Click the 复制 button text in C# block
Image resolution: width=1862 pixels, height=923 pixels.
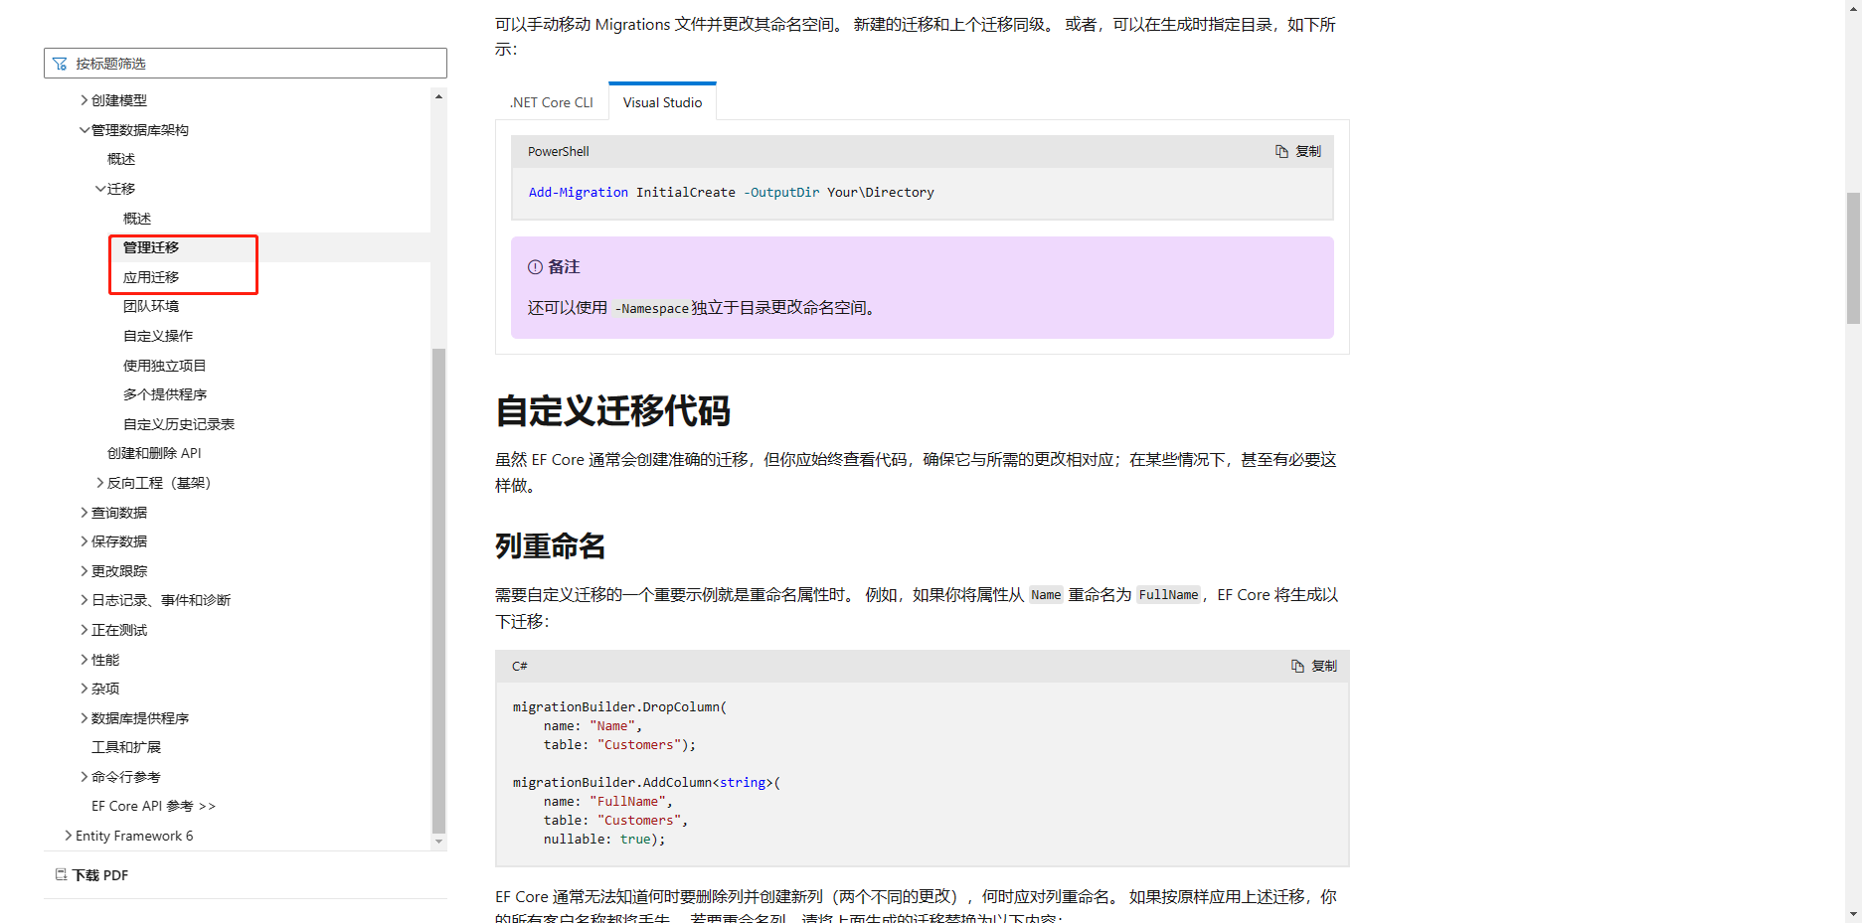(1324, 667)
